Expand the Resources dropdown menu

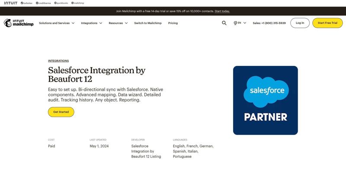point(118,23)
